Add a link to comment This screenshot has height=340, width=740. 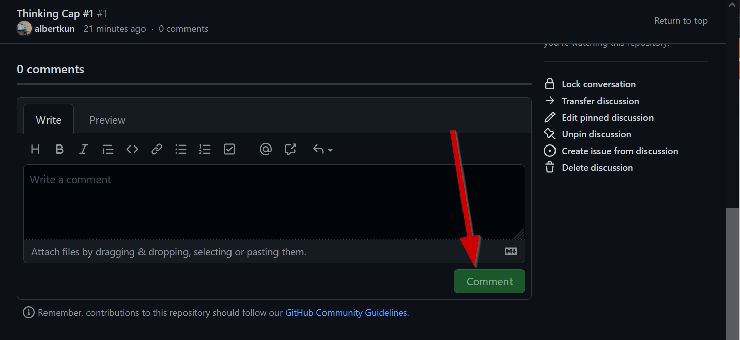(x=157, y=149)
